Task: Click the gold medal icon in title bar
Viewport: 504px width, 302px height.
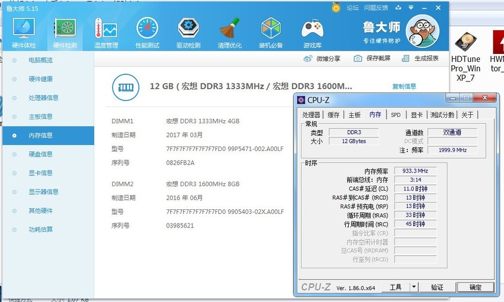Action: [x=336, y=8]
